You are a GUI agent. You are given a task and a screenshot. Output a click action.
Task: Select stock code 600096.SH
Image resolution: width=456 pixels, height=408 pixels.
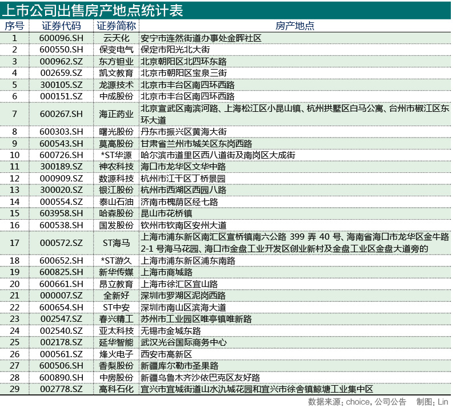(x=61, y=38)
